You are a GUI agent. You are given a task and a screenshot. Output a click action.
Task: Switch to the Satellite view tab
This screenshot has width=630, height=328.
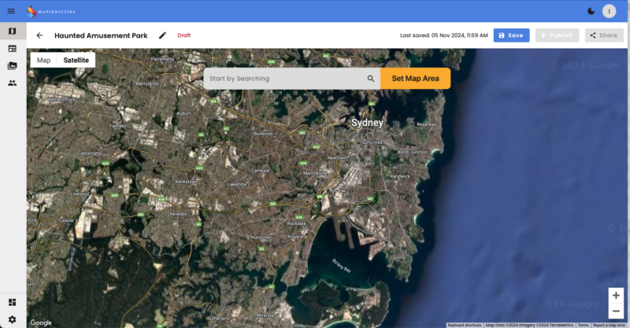point(76,60)
